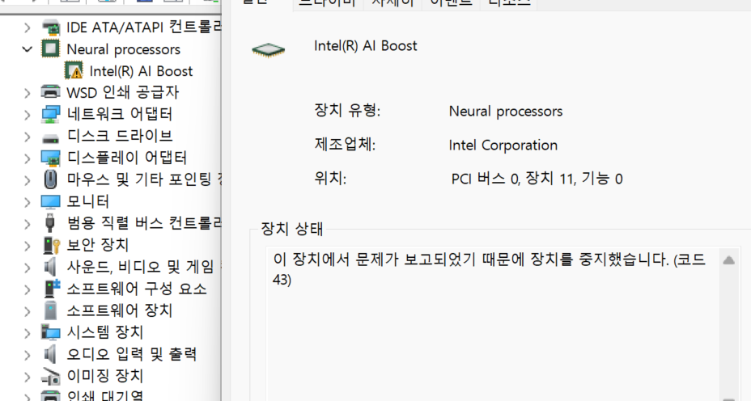Select the 소프트웨어 구성 요소 label
Image resolution: width=751 pixels, height=401 pixels.
pos(137,289)
